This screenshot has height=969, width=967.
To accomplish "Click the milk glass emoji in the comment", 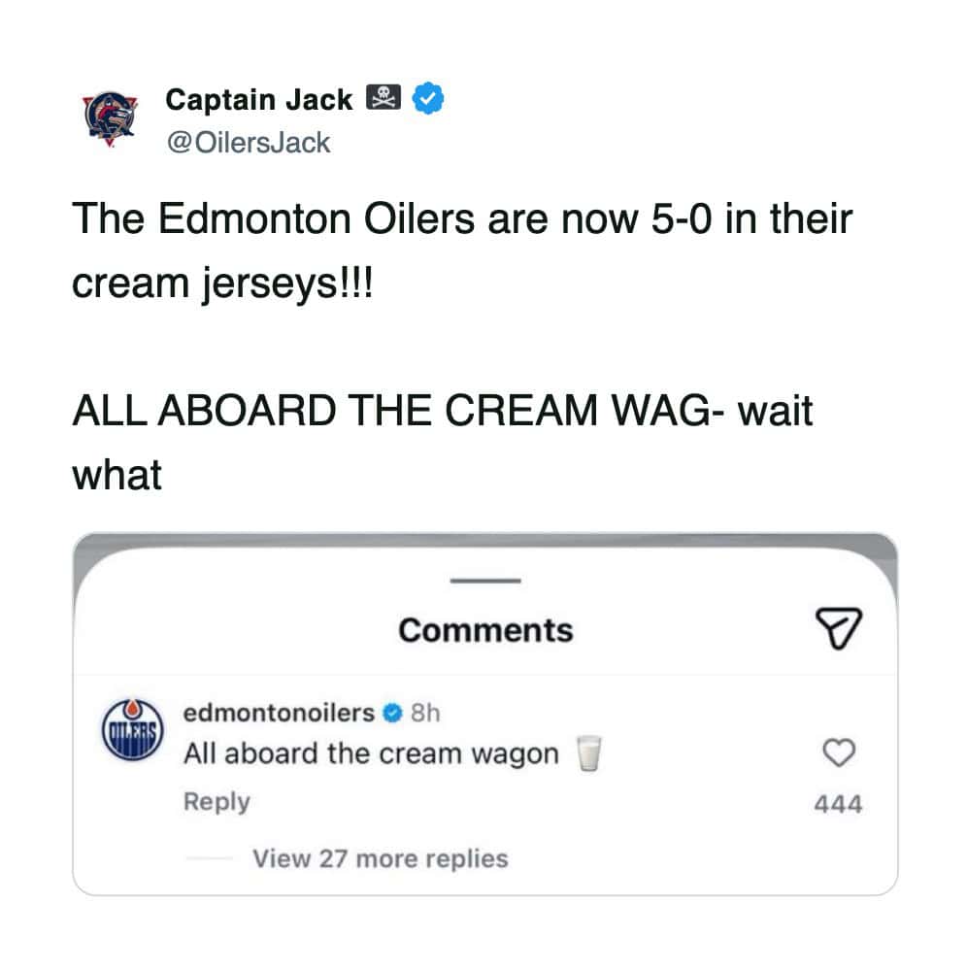I will (584, 753).
